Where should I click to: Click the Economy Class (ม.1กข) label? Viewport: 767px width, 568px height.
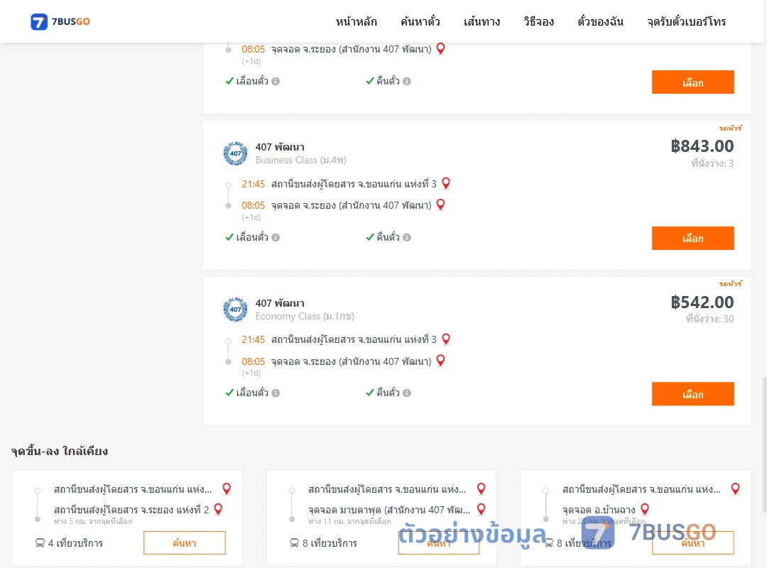click(305, 316)
